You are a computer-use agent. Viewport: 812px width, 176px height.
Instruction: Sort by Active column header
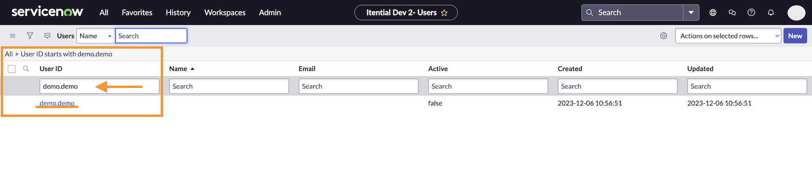click(x=438, y=68)
